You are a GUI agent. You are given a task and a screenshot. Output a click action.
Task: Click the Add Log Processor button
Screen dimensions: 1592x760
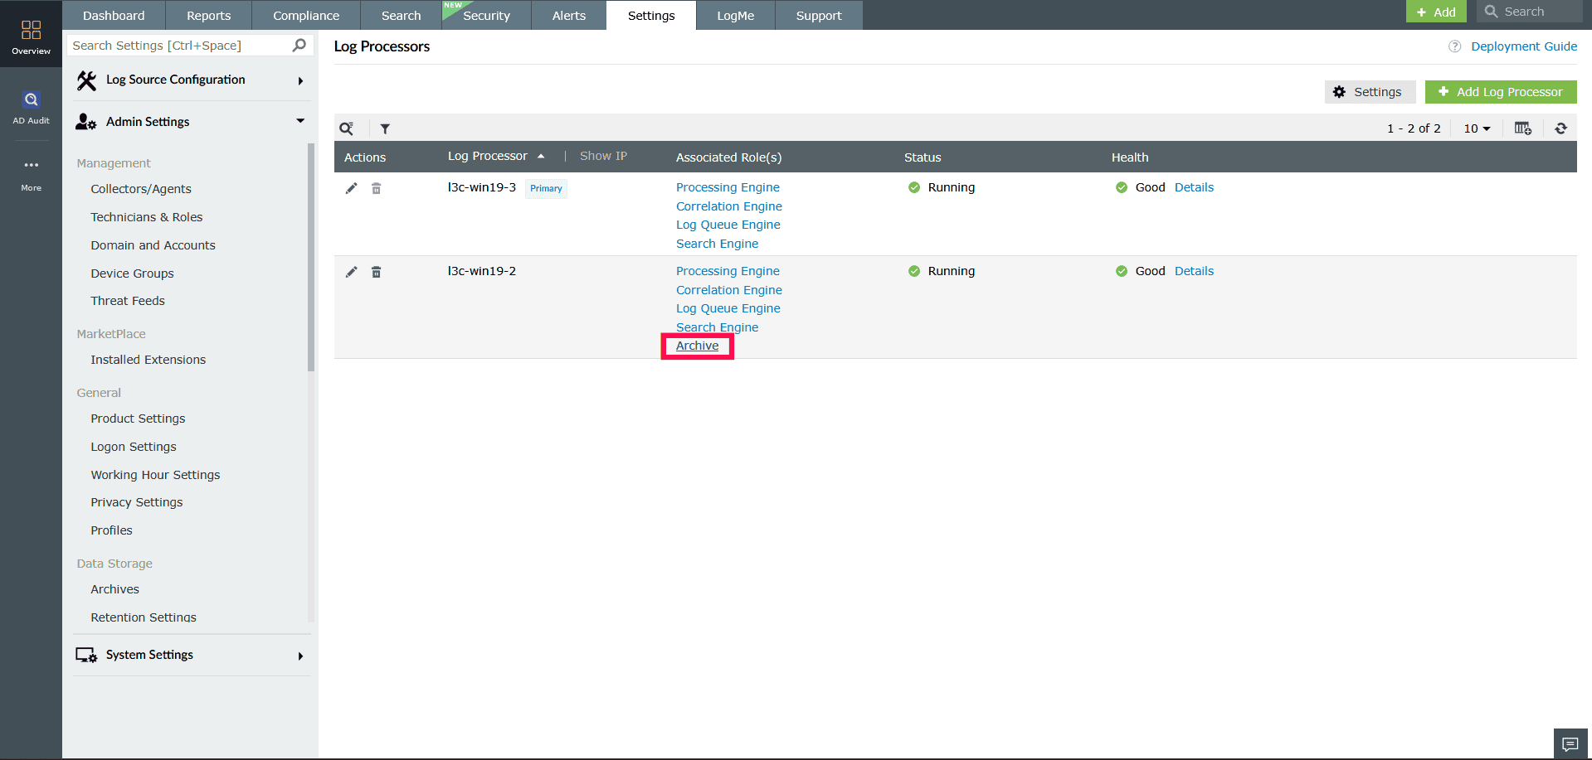[1500, 91]
